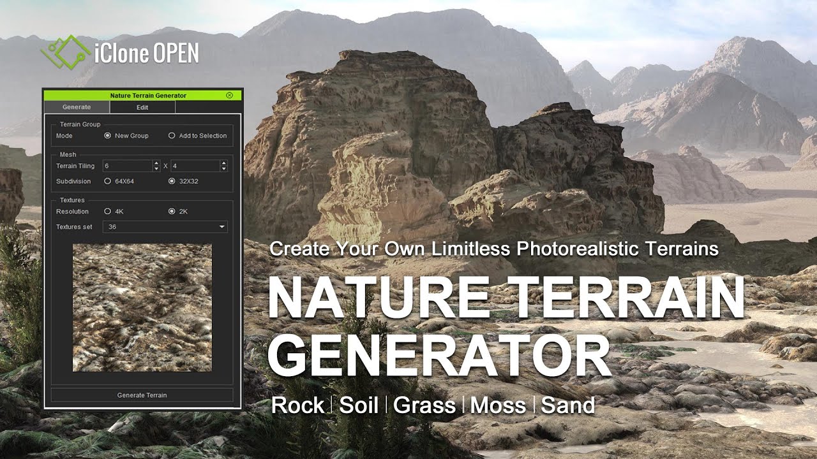Decrease the second Terrain Tiling value
This screenshot has width=817, height=459.
(x=223, y=168)
